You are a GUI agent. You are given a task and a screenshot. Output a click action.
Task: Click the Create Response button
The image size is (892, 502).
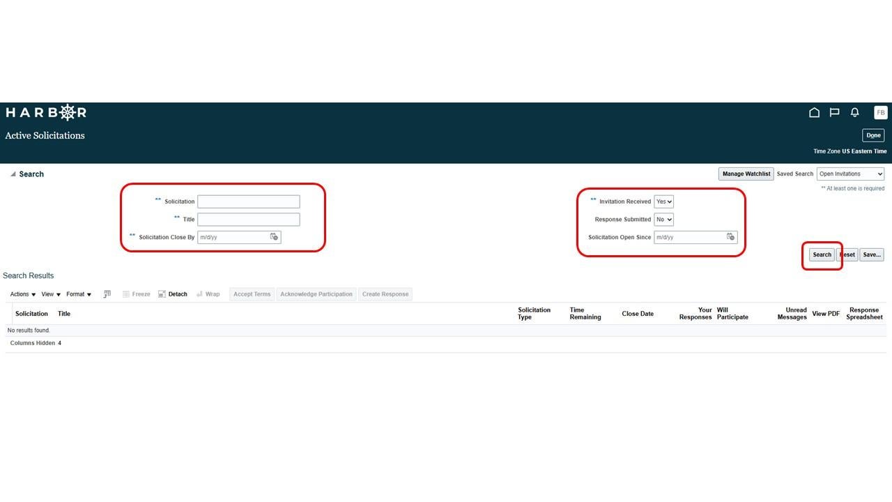tap(385, 294)
